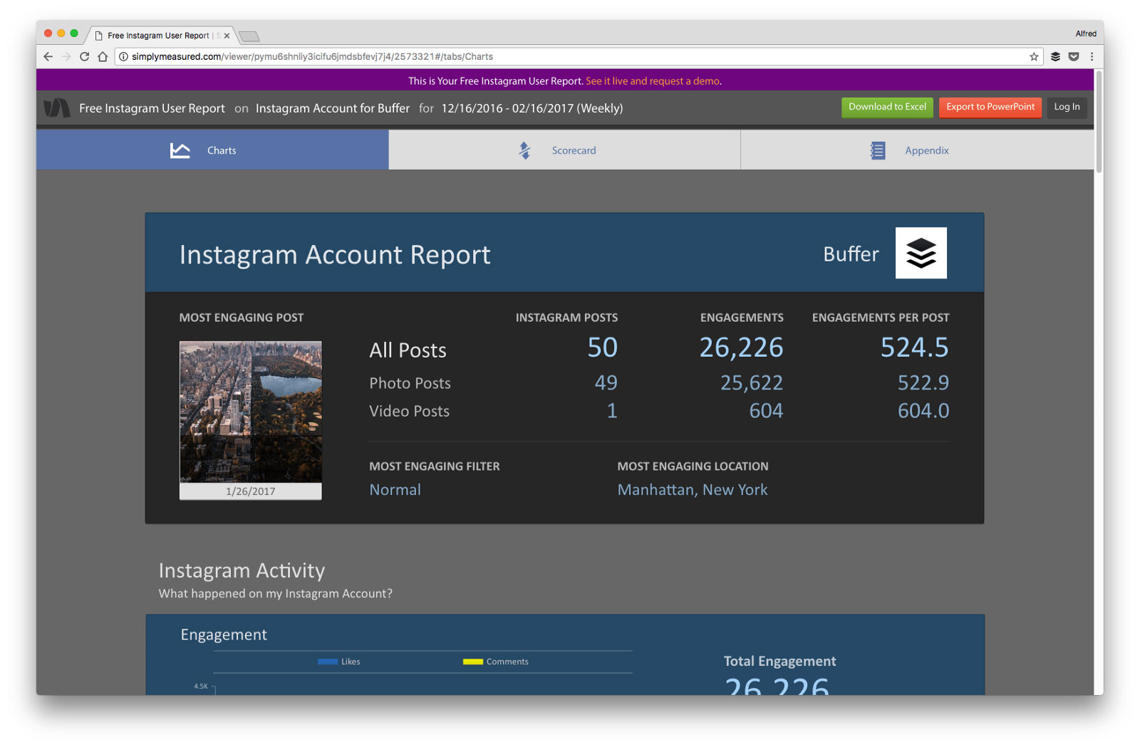The height and width of the screenshot is (747, 1140).
Task: Switch to the Charts tab
Action: [212, 150]
